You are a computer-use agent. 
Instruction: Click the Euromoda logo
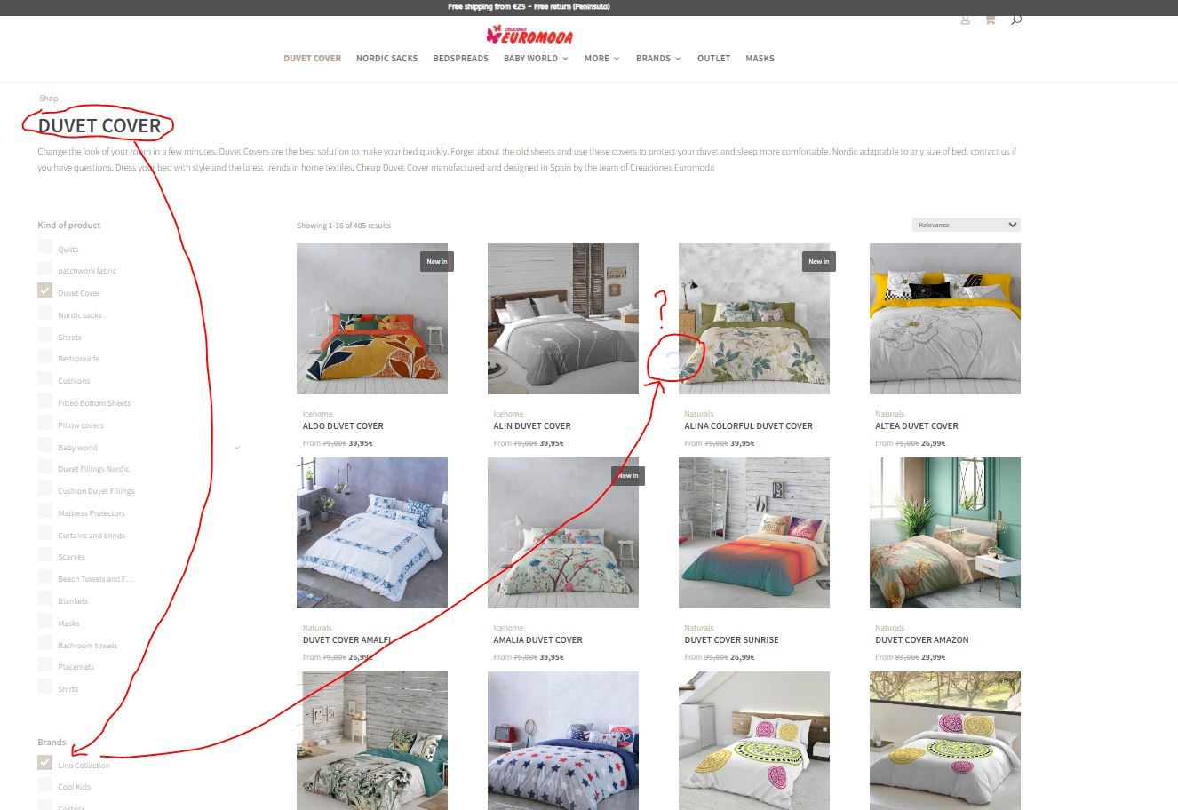click(x=529, y=36)
